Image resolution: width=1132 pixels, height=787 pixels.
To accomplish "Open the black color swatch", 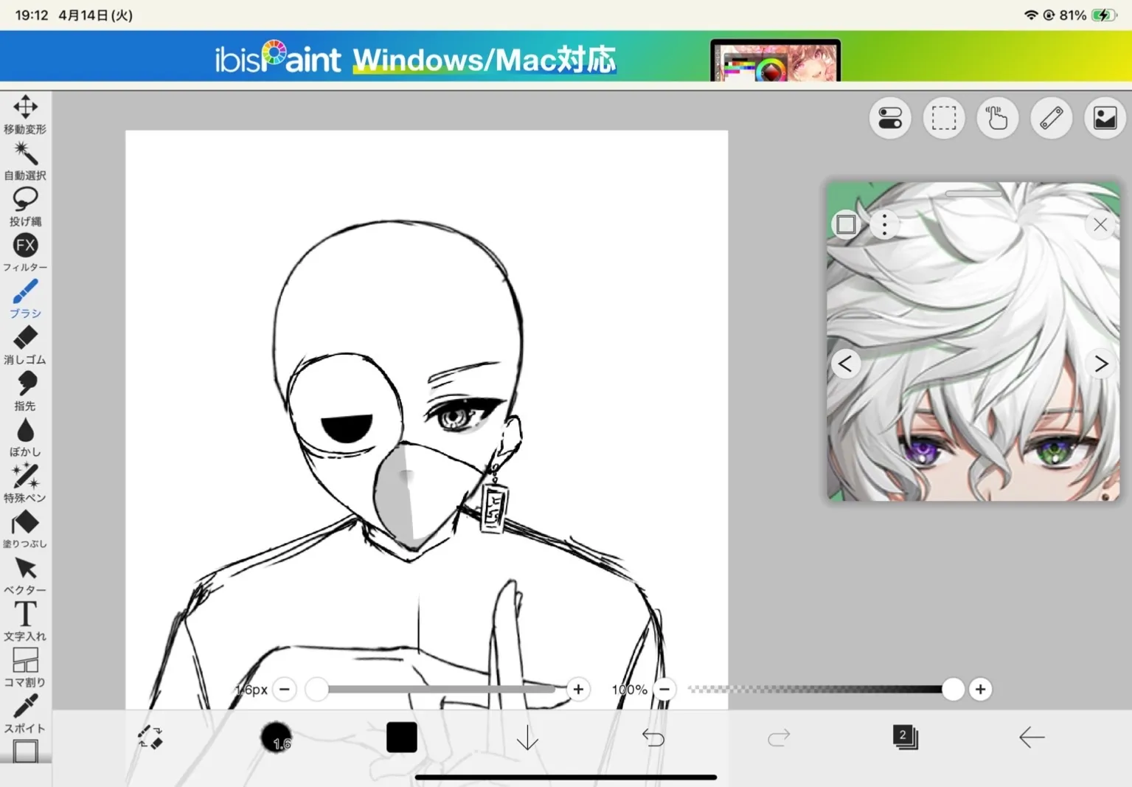I will [x=402, y=737].
